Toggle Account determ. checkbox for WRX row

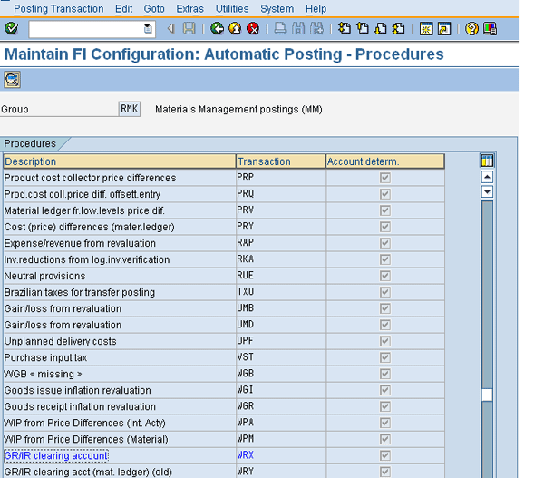[385, 455]
